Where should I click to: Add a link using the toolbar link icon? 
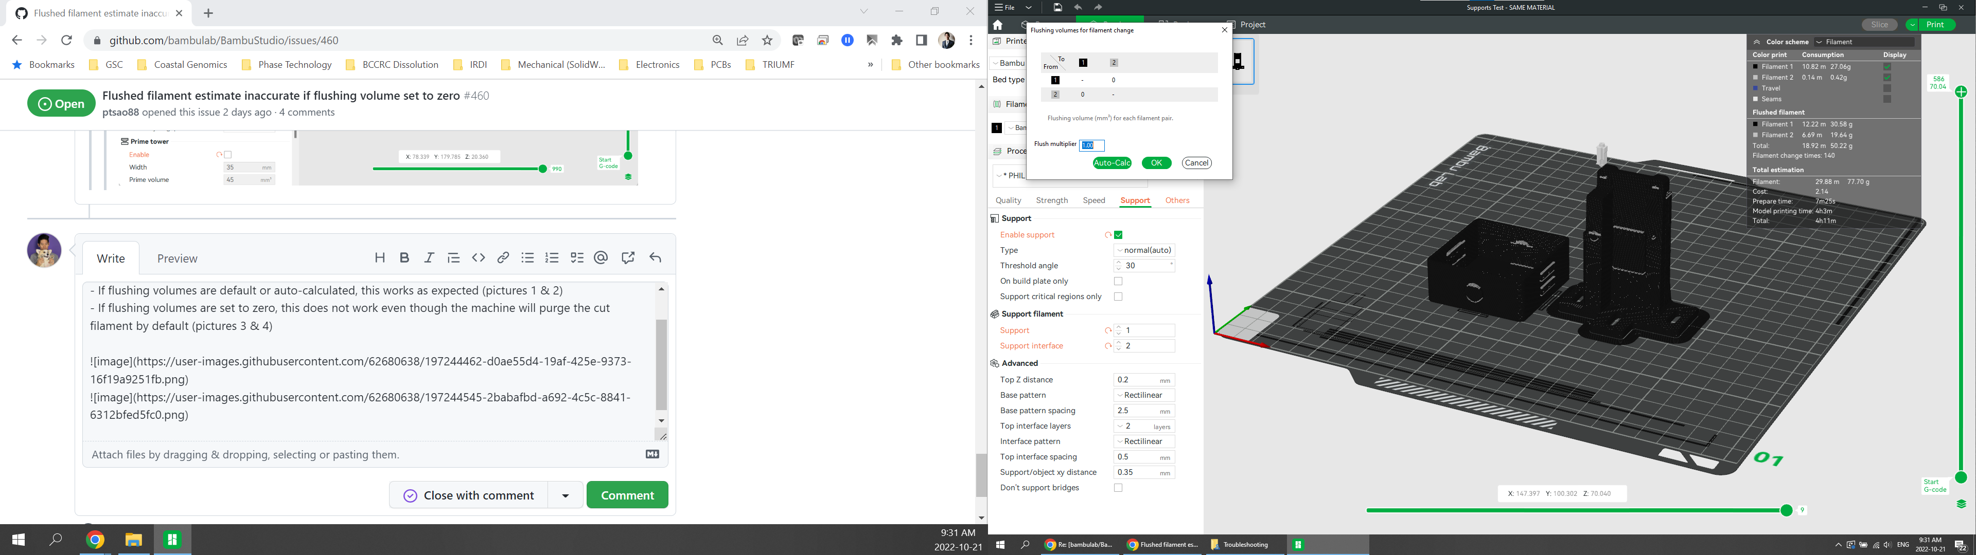[503, 258]
